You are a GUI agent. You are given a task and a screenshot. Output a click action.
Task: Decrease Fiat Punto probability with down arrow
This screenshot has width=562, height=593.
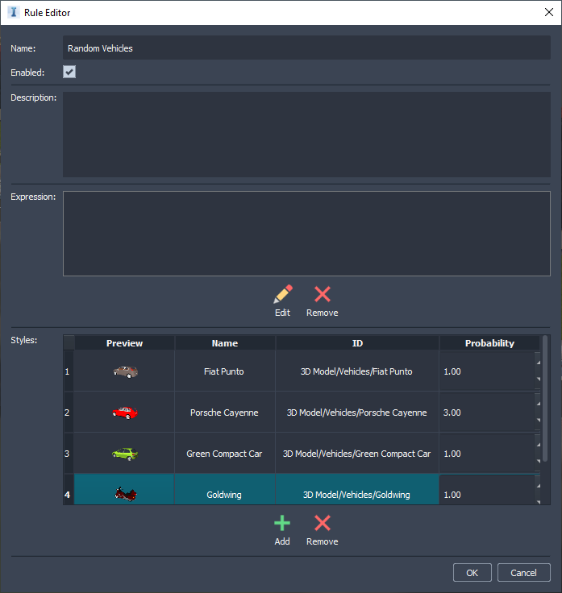538,379
